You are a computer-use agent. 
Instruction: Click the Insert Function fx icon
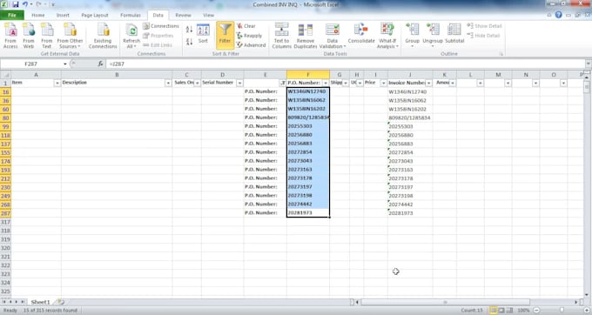(100, 64)
